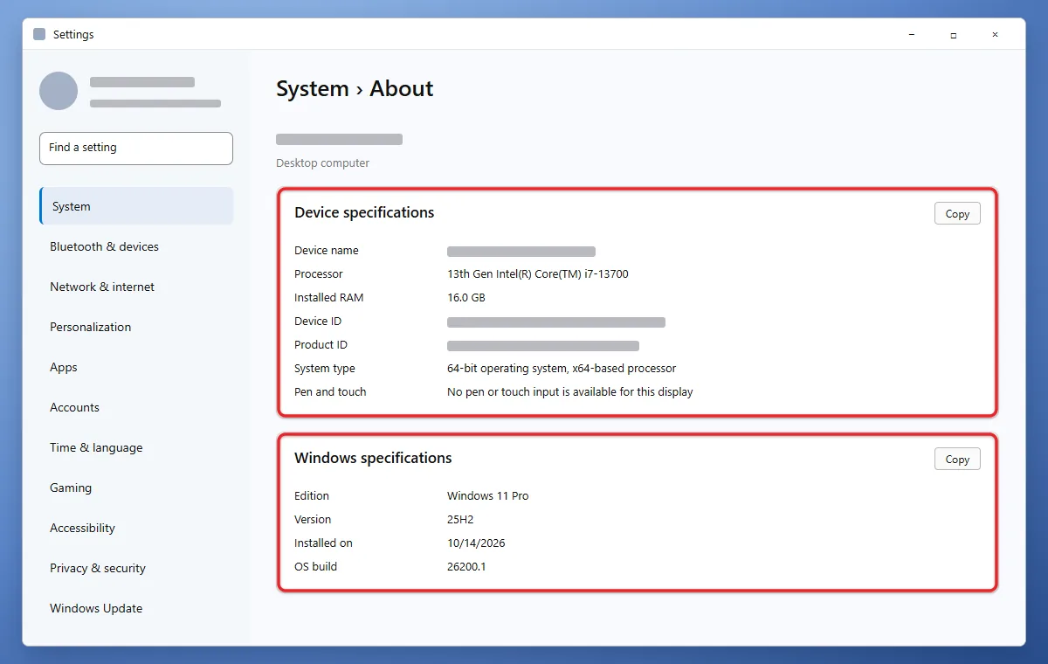Click the OS build label
This screenshot has width=1048, height=664.
click(315, 566)
